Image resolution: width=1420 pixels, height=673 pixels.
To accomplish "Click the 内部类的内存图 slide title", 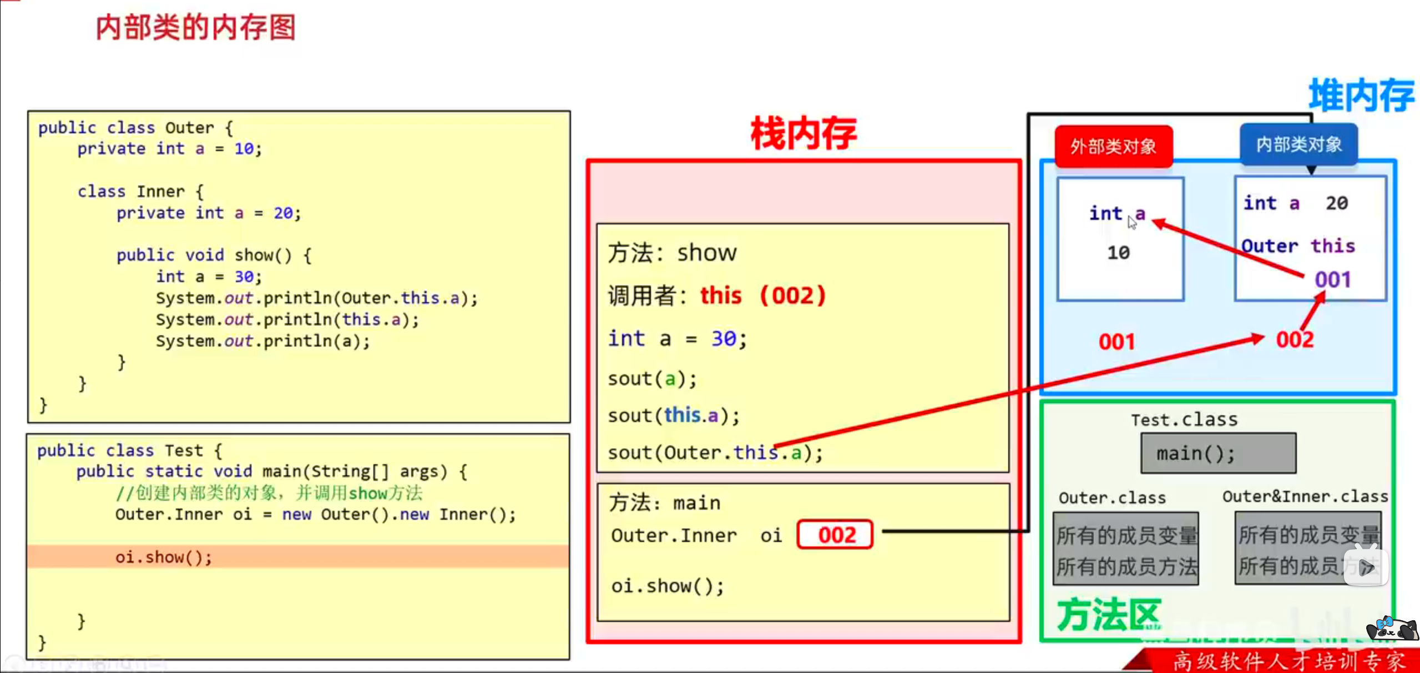I will pyautogui.click(x=195, y=28).
